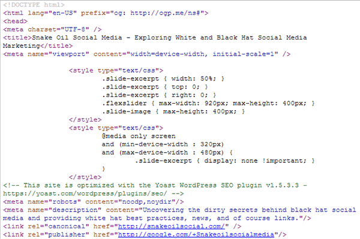The width and height of the screenshot is (360, 239).
Task: Click the Yoast WordPress SEO plugin comment
Action: [x=155, y=189]
